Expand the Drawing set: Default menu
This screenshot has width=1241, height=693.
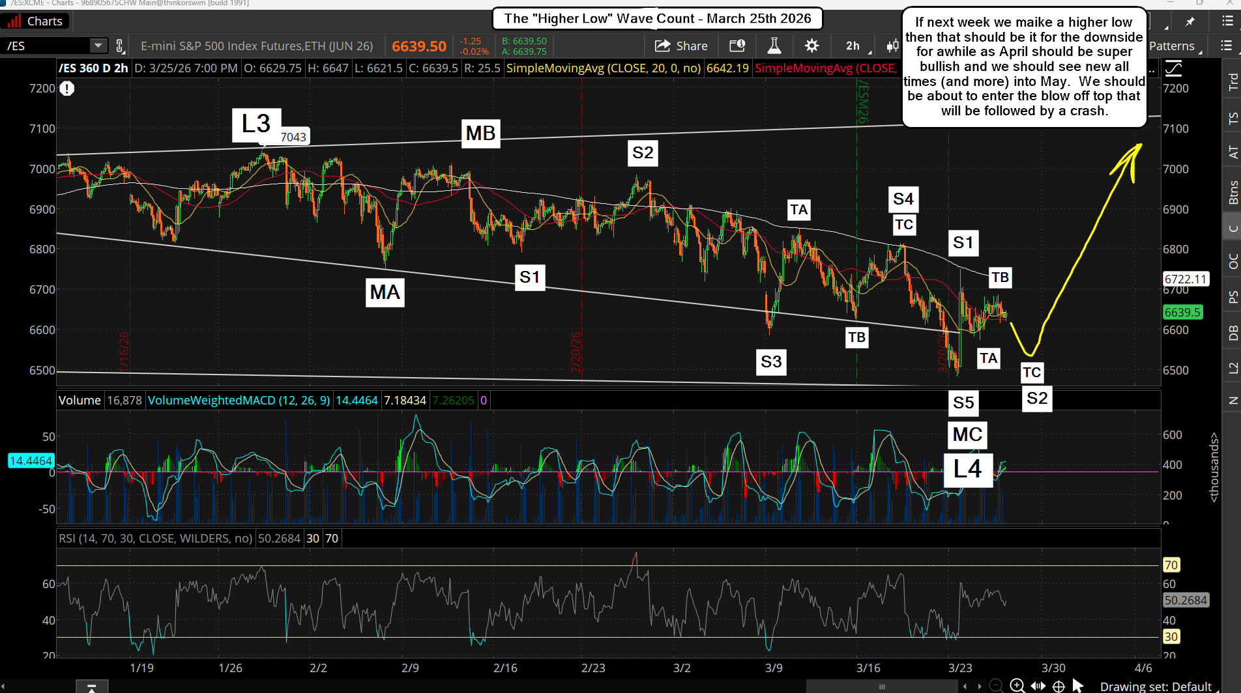coord(1155,686)
